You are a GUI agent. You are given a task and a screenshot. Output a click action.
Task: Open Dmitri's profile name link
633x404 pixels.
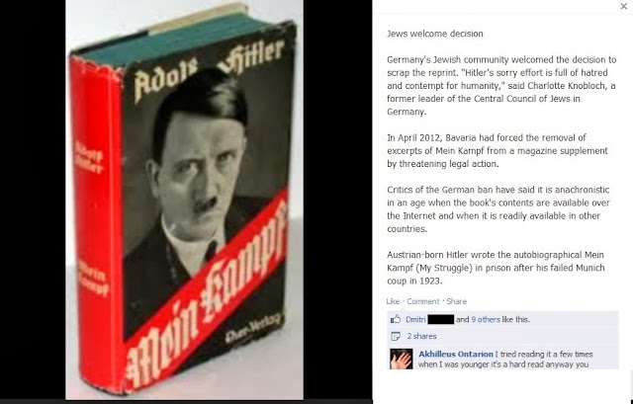pyautogui.click(x=415, y=320)
